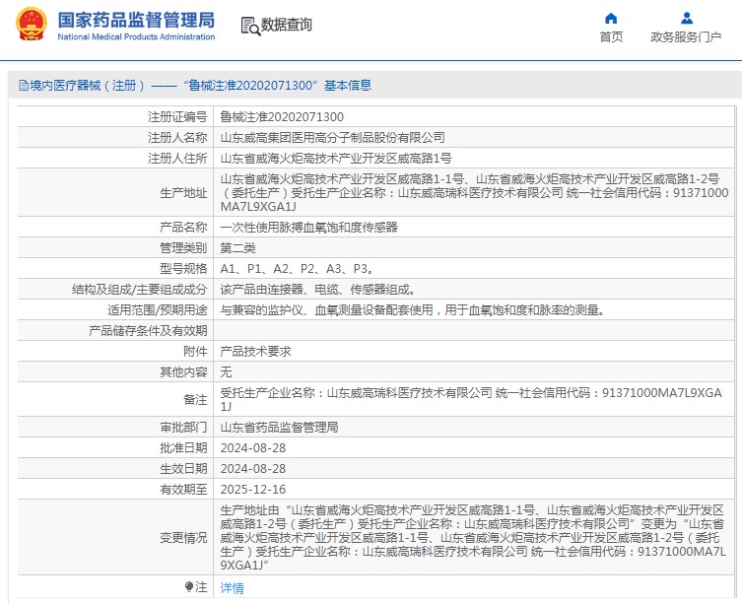Open the data query magnifier icon
742x604 pixels.
[x=250, y=26]
